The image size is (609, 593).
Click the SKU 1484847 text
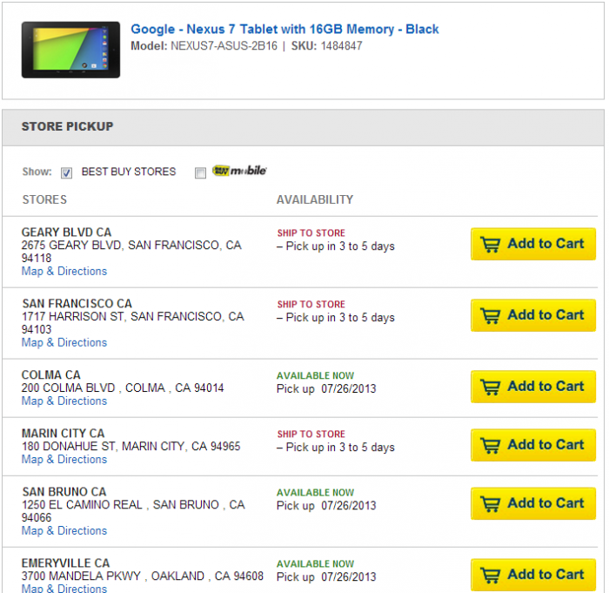click(326, 46)
